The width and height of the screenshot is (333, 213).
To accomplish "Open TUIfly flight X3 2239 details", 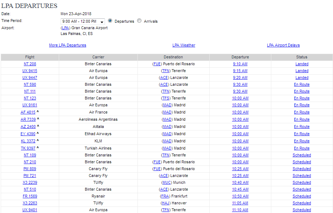I will 30,182.
